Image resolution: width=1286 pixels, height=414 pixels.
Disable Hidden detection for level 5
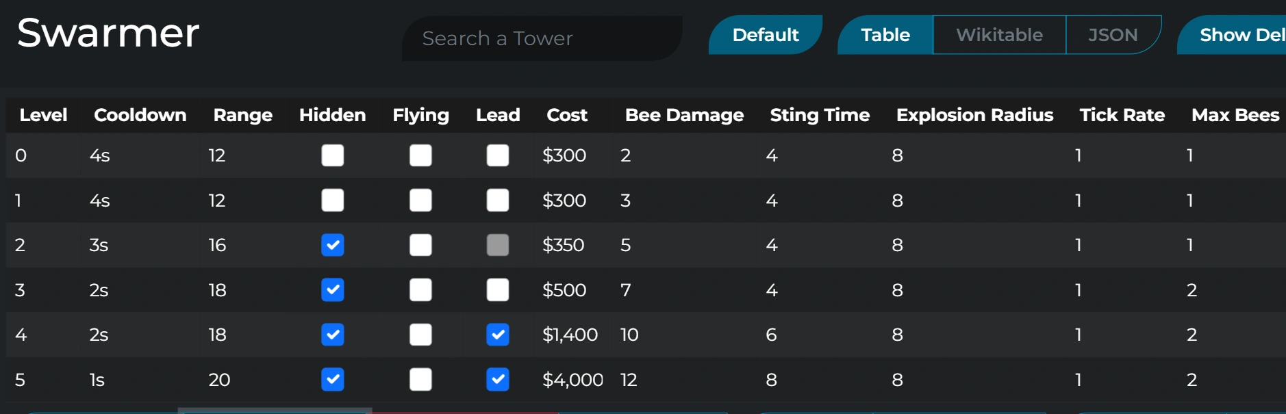coord(333,379)
